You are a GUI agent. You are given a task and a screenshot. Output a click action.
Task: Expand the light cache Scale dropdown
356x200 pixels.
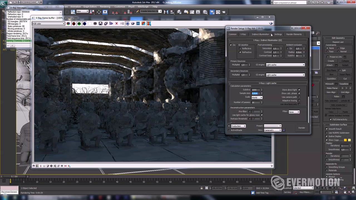click(257, 97)
